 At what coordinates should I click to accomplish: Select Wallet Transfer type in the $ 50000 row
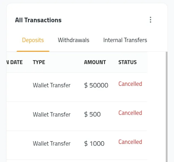pyautogui.click(x=52, y=85)
